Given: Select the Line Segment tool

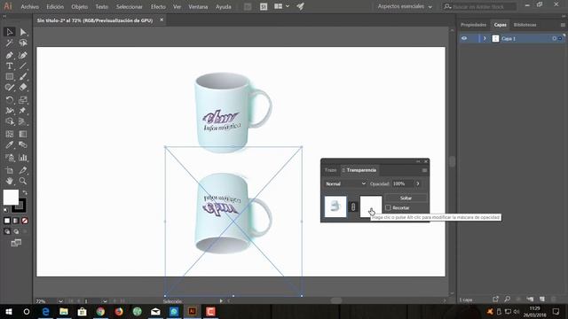Looking at the screenshot, I should click(23, 66).
